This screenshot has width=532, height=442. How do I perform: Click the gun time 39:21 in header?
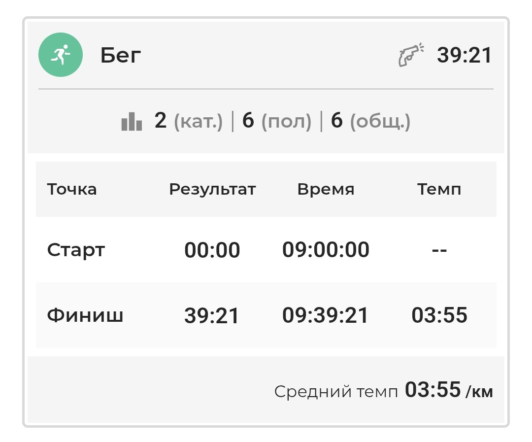point(464,55)
